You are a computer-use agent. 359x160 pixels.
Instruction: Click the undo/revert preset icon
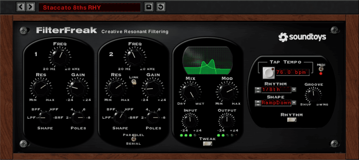(x=160, y=7)
